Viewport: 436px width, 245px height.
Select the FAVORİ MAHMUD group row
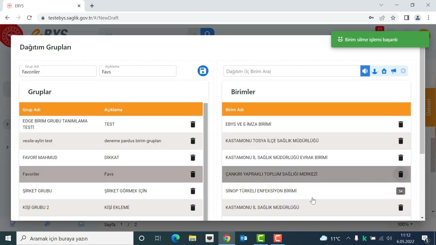[x=111, y=157]
